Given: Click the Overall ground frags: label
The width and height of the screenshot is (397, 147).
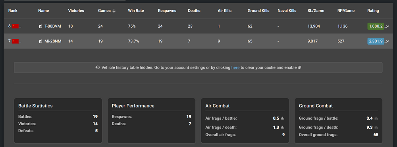Looking at the screenshot, I should 318,135.
